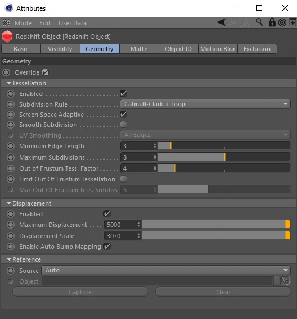Check Limit Out Of Frustum Tessellation
The width and height of the screenshot is (297, 319).
(123, 179)
